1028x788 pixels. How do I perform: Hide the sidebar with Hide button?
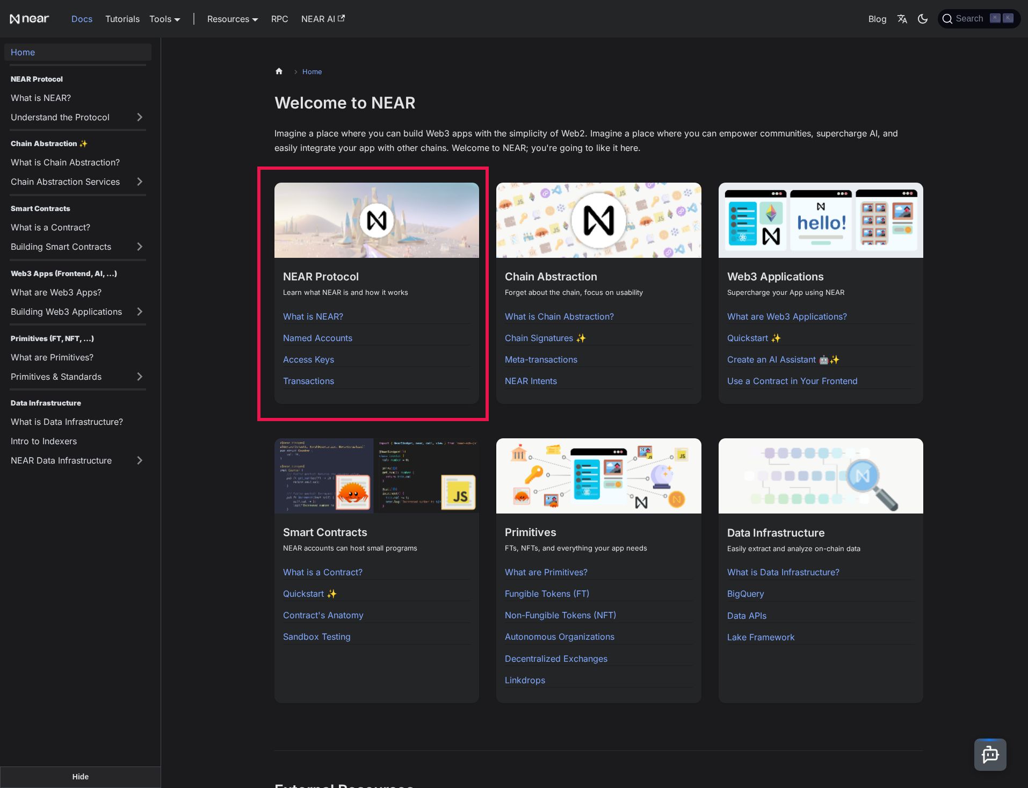click(81, 777)
